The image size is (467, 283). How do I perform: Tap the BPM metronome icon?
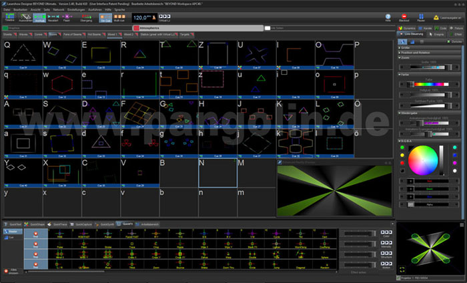point(154,17)
